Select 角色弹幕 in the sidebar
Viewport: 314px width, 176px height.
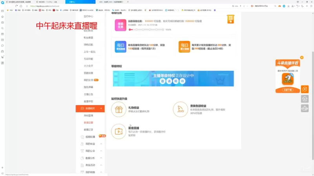[x=88, y=87]
